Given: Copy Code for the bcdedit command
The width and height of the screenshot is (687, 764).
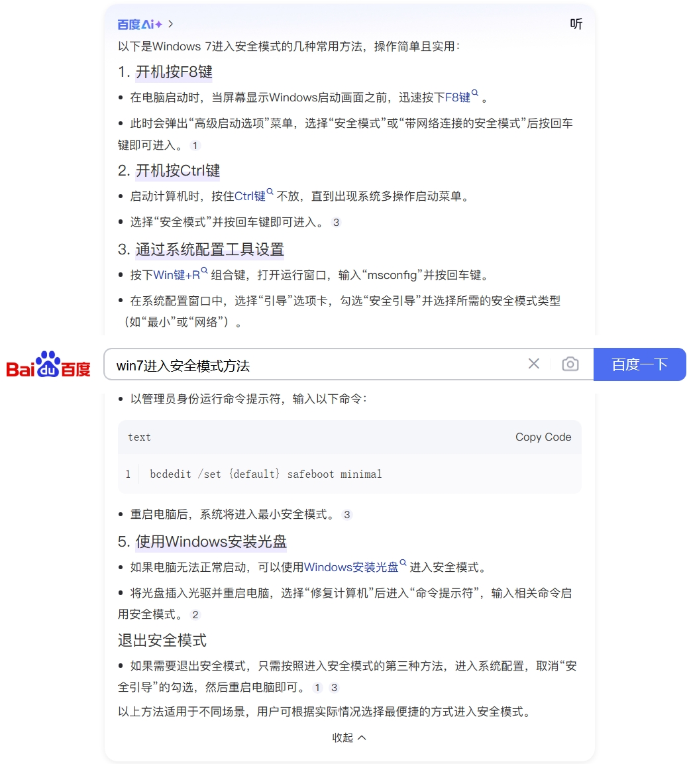Looking at the screenshot, I should (543, 437).
